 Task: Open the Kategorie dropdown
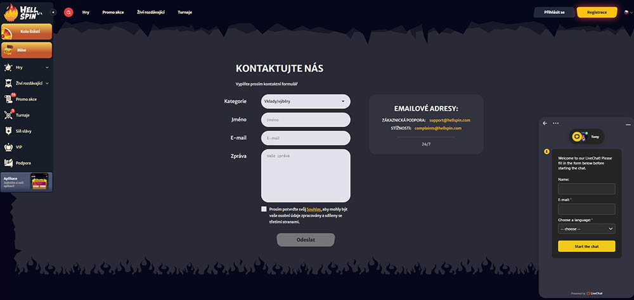(306, 101)
